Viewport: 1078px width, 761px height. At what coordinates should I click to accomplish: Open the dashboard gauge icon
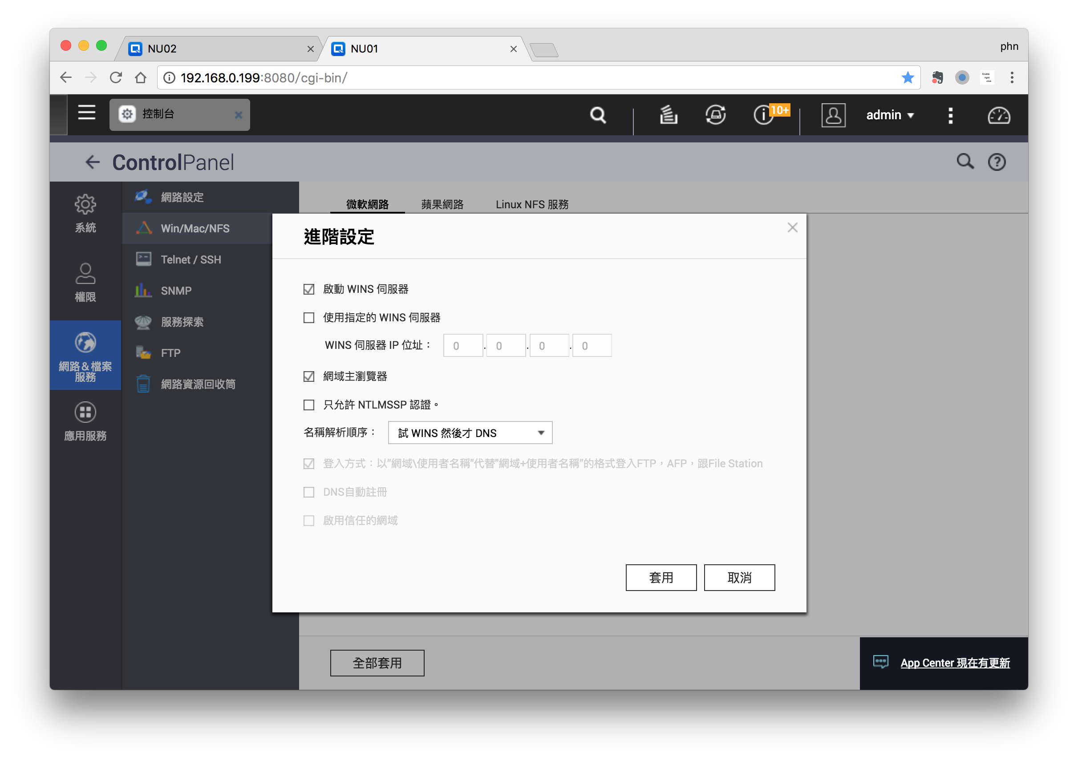click(998, 115)
